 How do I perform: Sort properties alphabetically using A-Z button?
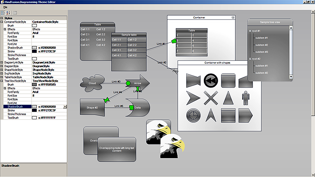point(8,13)
